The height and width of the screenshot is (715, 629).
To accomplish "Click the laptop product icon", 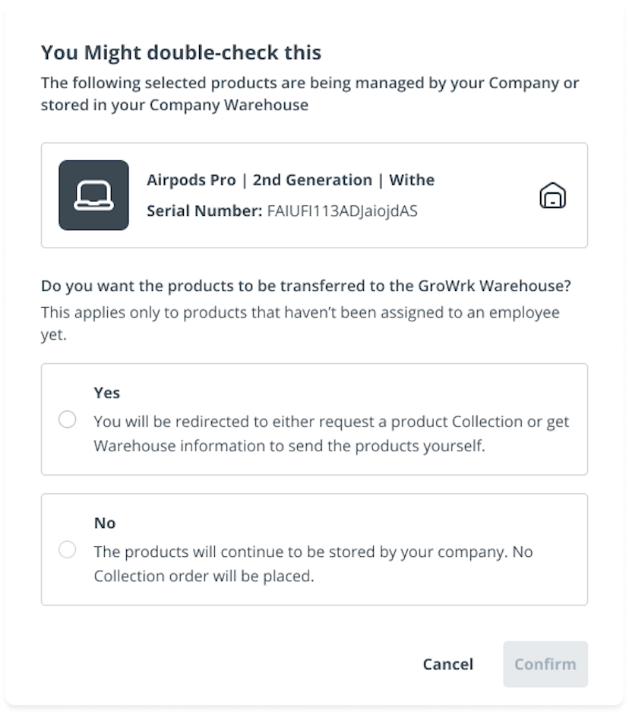I will coord(93,195).
